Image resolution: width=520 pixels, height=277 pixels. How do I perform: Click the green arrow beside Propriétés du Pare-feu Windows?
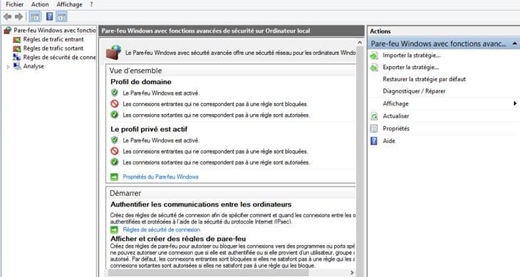[x=115, y=177]
